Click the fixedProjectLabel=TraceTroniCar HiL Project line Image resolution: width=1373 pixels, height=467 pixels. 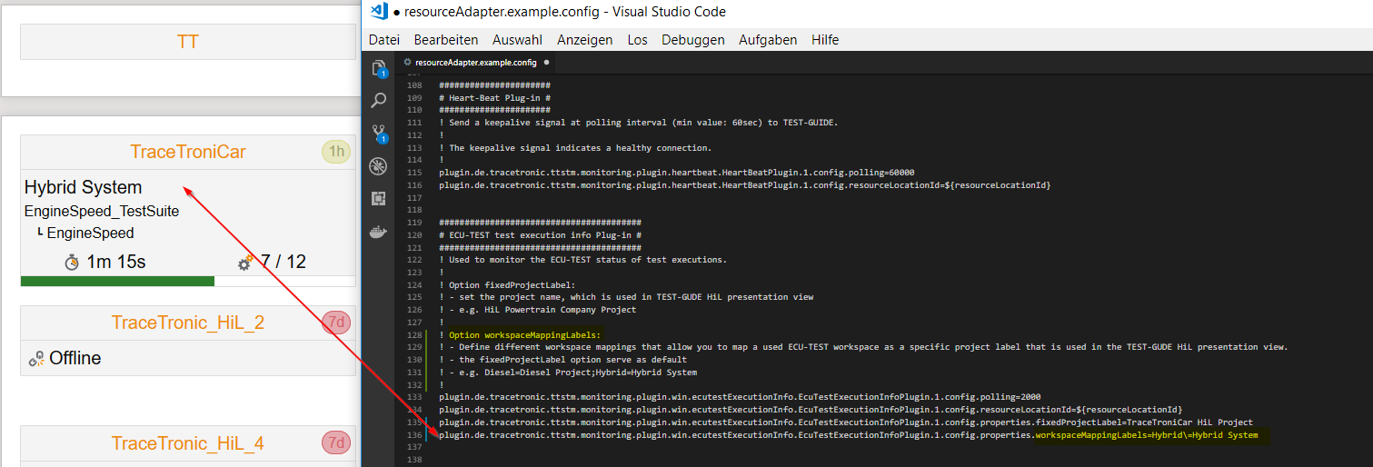[846, 422]
